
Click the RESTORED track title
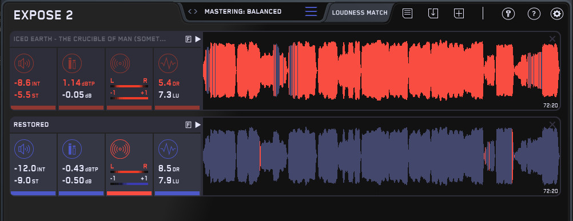click(31, 124)
